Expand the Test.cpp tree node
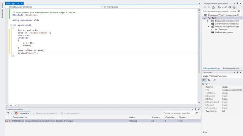 (211, 29)
